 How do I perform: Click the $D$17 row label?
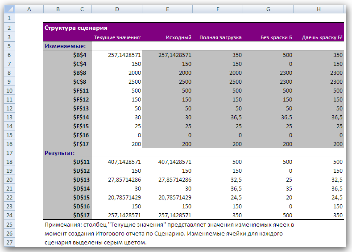[81, 215]
